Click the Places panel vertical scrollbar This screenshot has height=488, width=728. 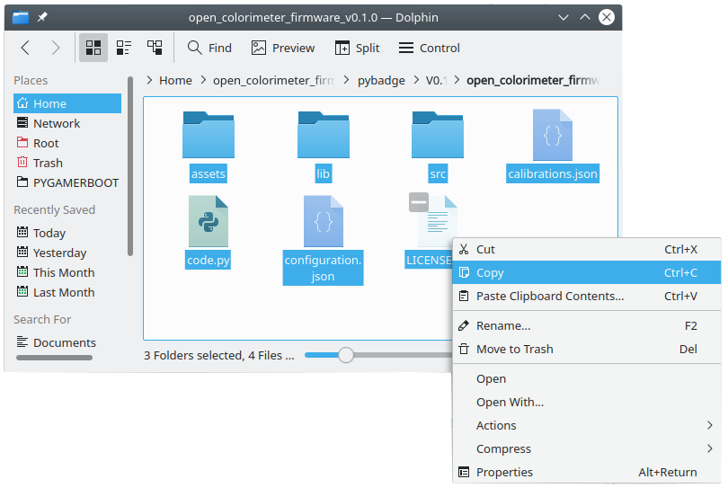pos(130,167)
